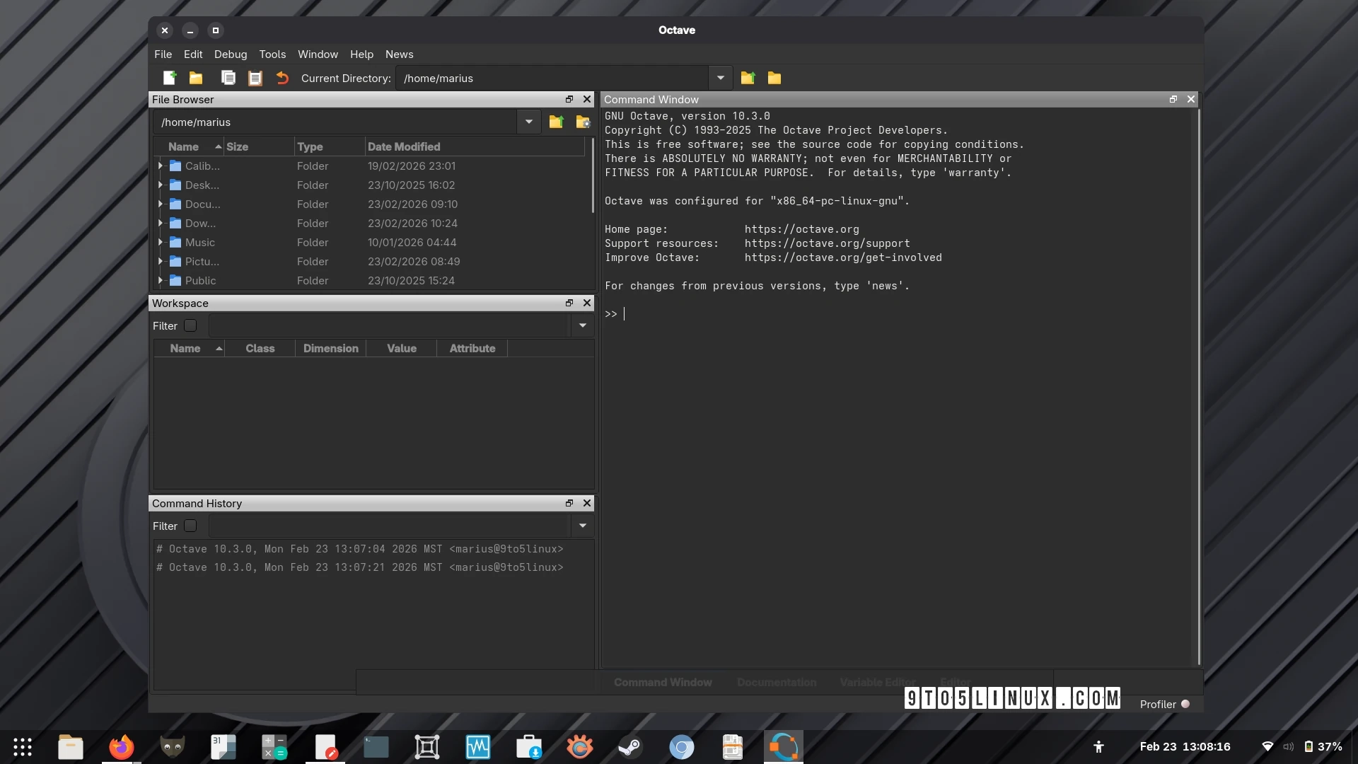
Task: Click the Undo arrow toolbar icon
Action: tap(282, 78)
